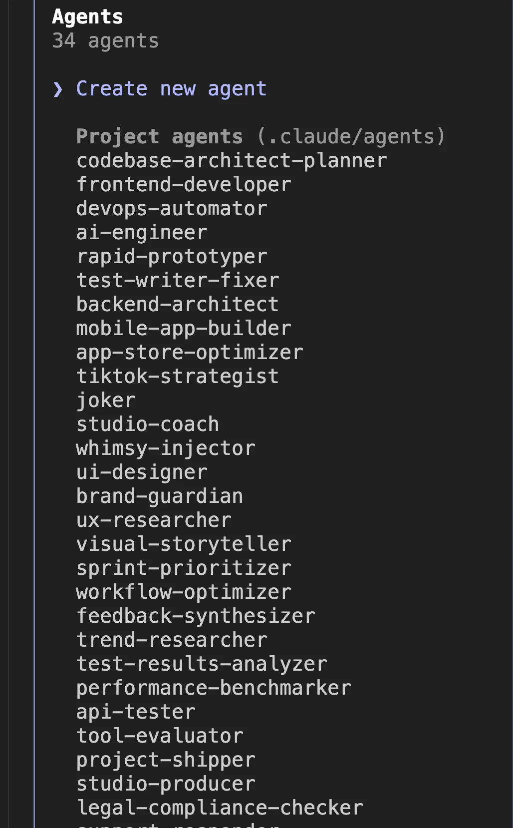Select the Create new agent option

(x=171, y=89)
